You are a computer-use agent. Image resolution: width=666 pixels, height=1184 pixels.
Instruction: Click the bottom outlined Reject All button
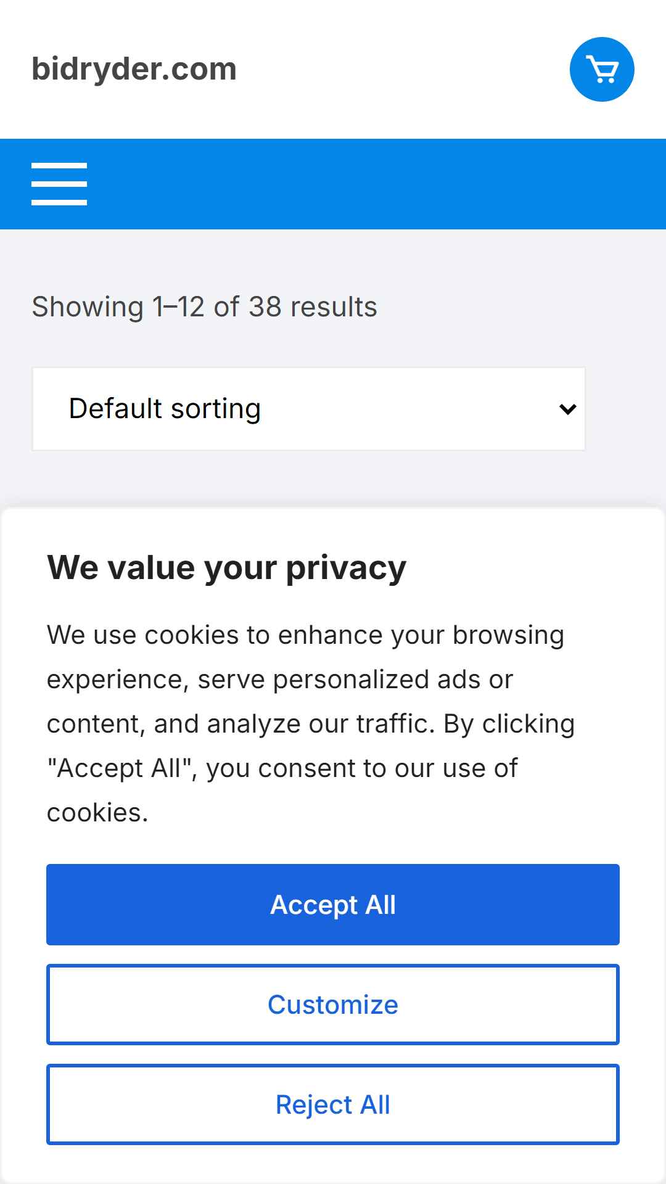pos(333,1104)
